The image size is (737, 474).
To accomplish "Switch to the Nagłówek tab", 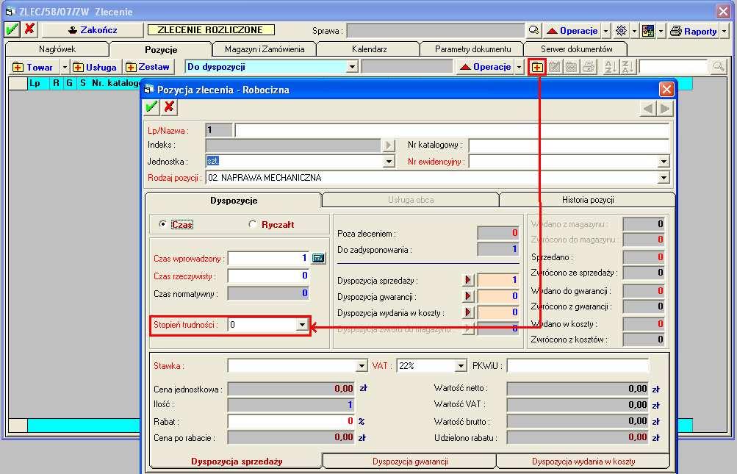I will pos(57,49).
